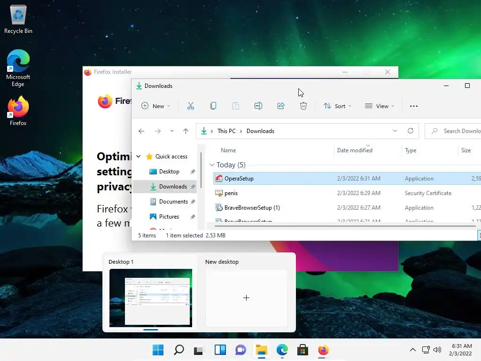Click 5 items status bar text
The width and height of the screenshot is (481, 361).
147,235
